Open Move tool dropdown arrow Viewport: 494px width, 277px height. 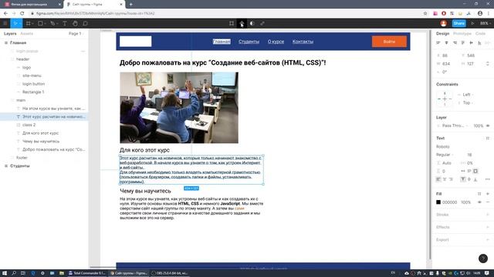(19, 24)
